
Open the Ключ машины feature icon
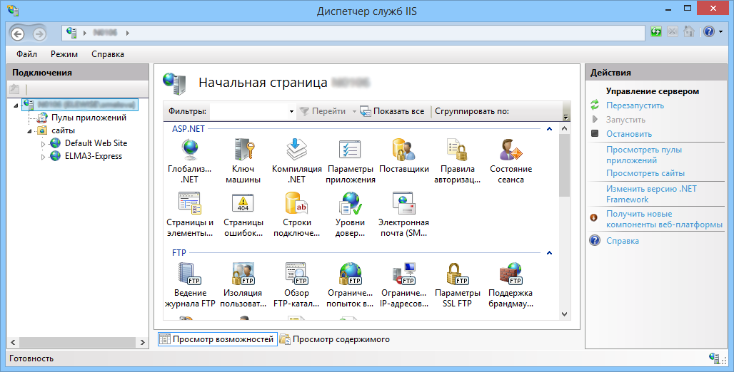(x=243, y=150)
